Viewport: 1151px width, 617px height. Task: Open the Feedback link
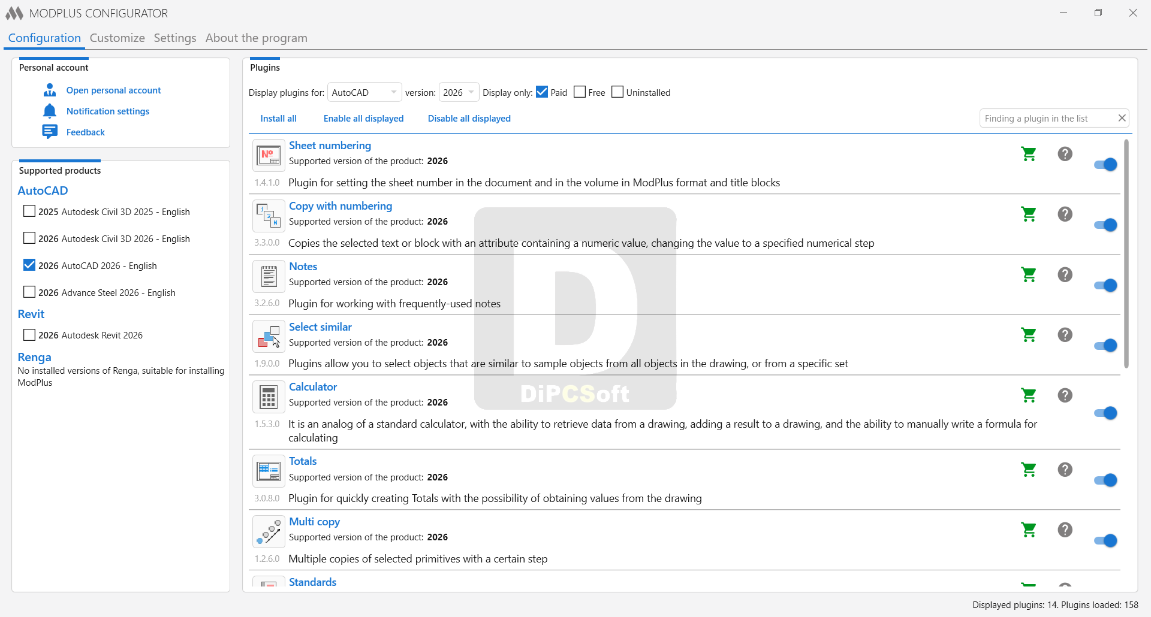(x=86, y=132)
